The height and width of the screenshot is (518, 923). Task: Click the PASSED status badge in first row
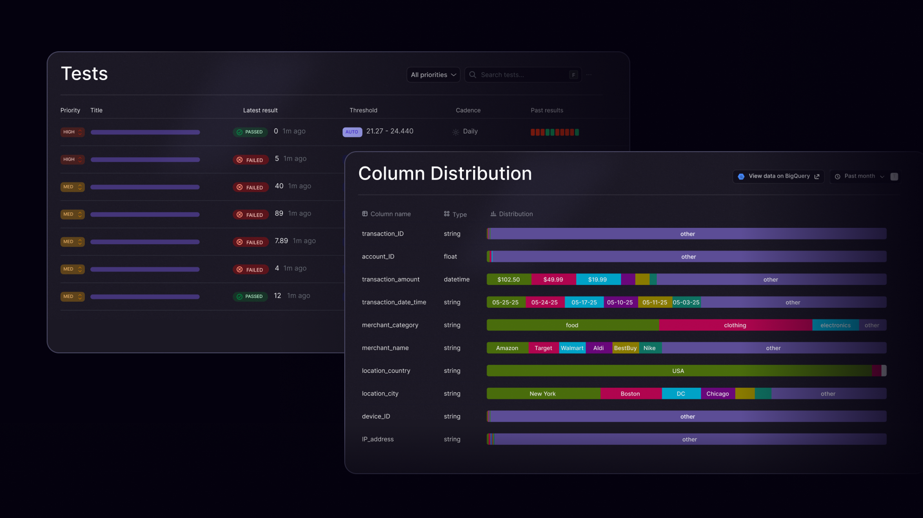(250, 132)
